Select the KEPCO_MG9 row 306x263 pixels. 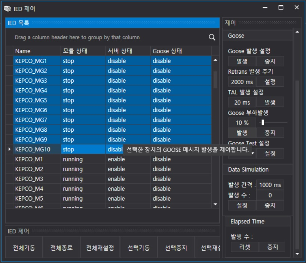point(112,140)
